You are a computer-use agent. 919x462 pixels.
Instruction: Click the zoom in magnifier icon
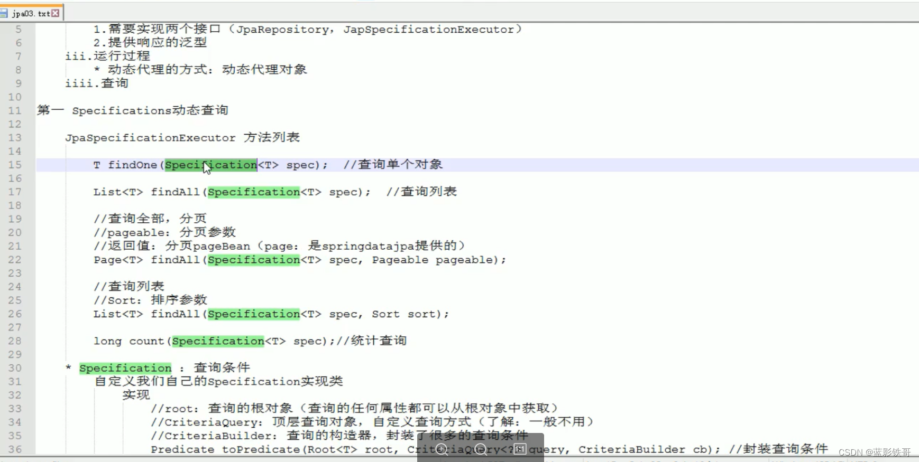pyautogui.click(x=442, y=449)
